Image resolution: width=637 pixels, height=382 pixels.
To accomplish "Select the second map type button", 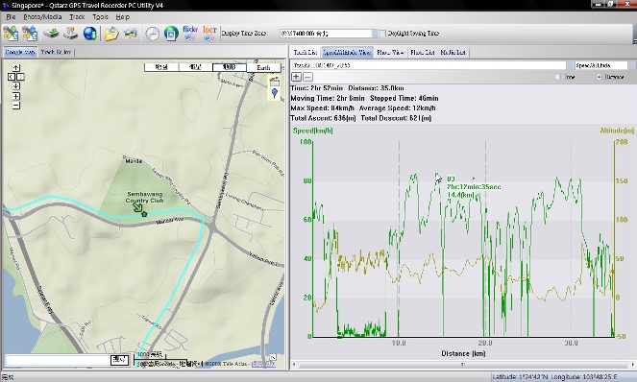I will 195,67.
